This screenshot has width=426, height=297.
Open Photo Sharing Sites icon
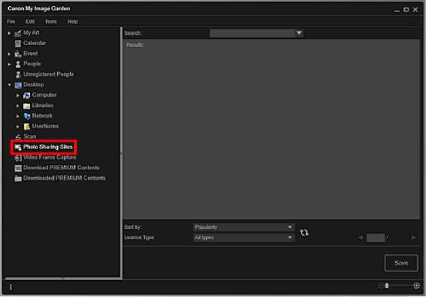[x=18, y=147]
